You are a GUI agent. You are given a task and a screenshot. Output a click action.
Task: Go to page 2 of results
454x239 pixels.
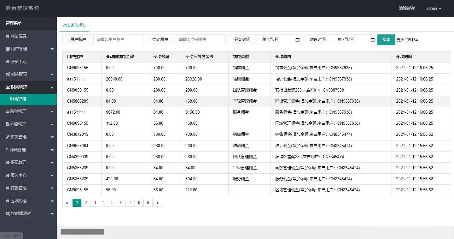(86, 203)
